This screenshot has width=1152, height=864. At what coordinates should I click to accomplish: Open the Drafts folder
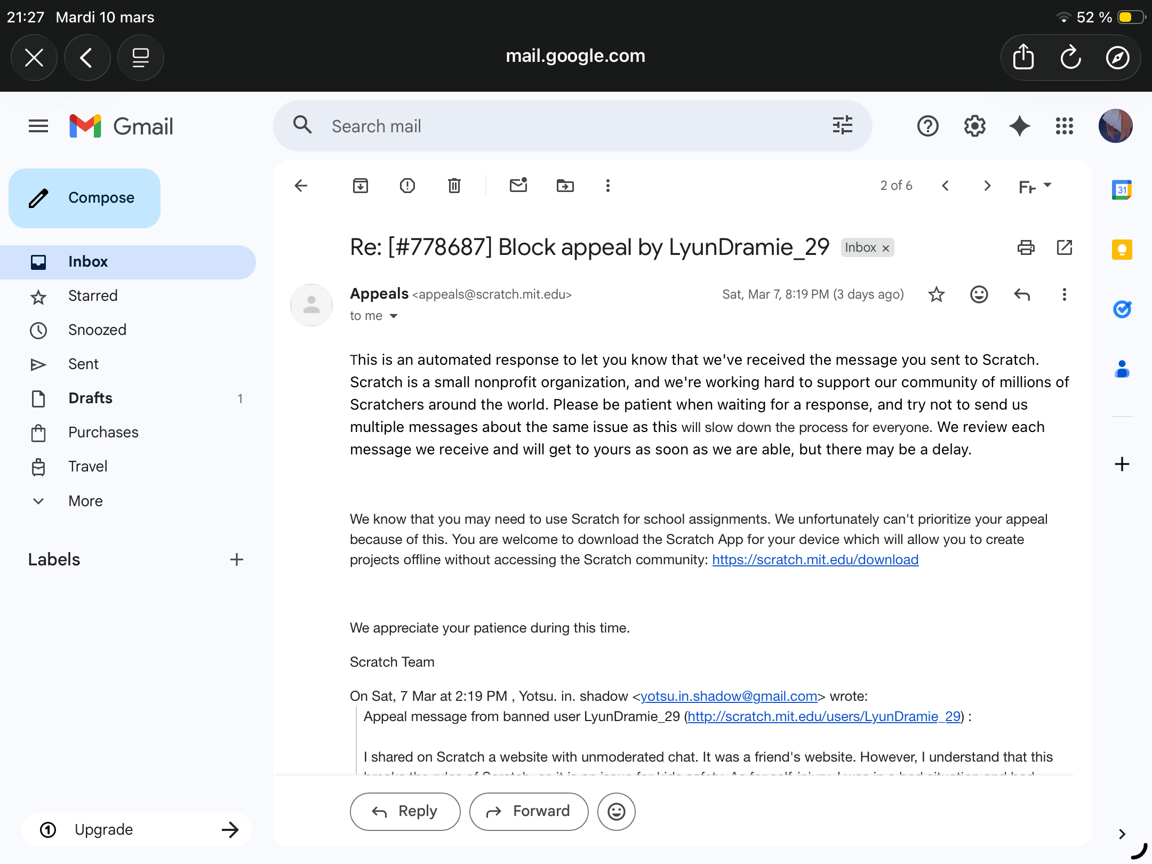point(90,398)
